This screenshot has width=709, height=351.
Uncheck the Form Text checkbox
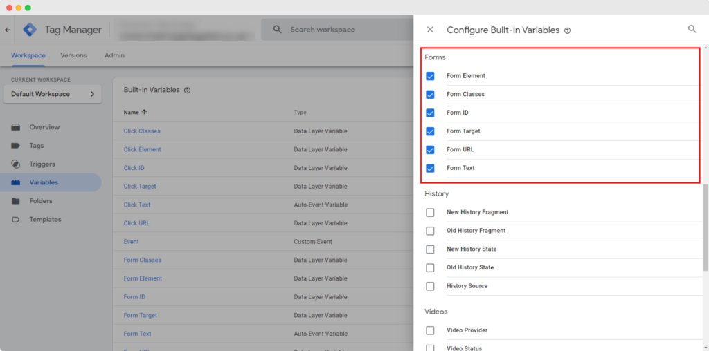coord(430,169)
